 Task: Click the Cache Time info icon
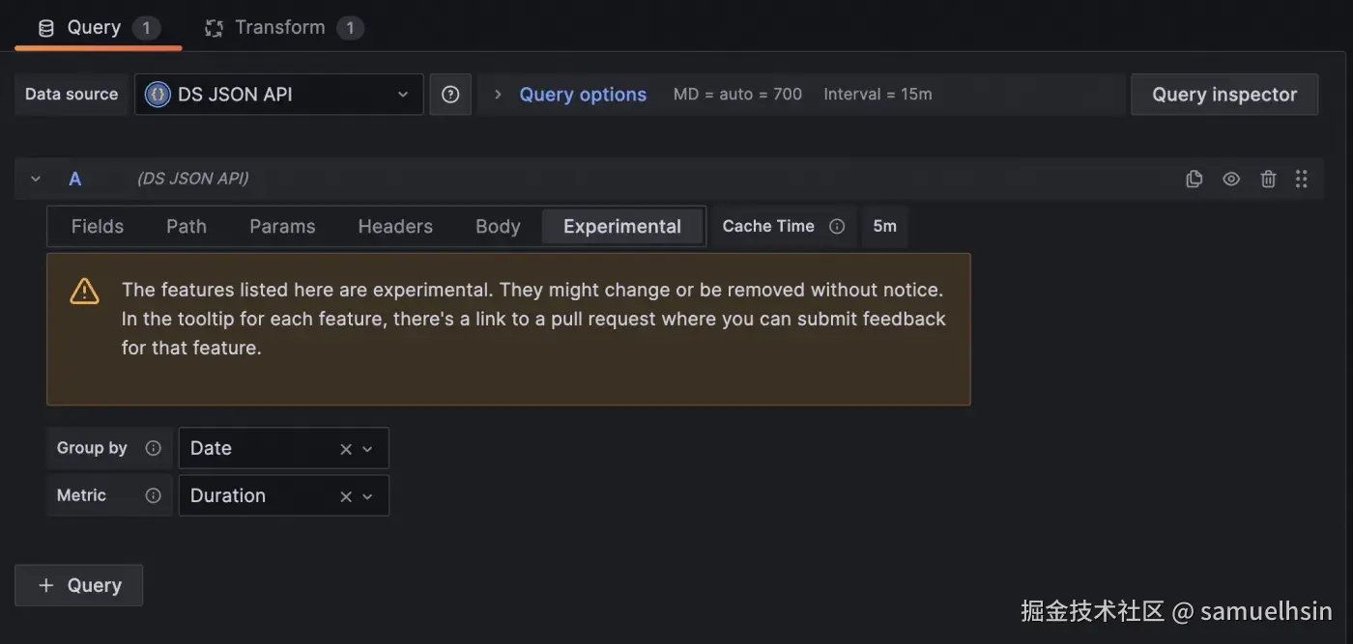point(837,226)
